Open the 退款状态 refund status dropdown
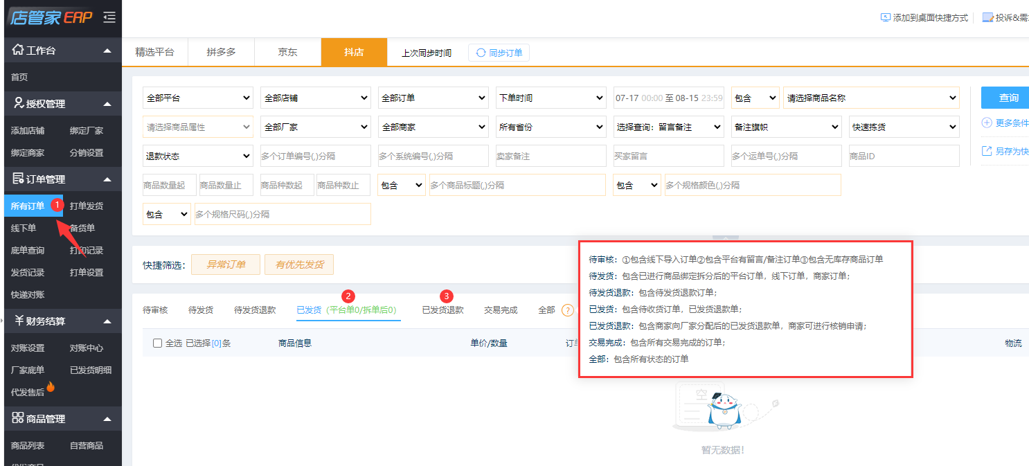The width and height of the screenshot is (1029, 466). pos(198,156)
